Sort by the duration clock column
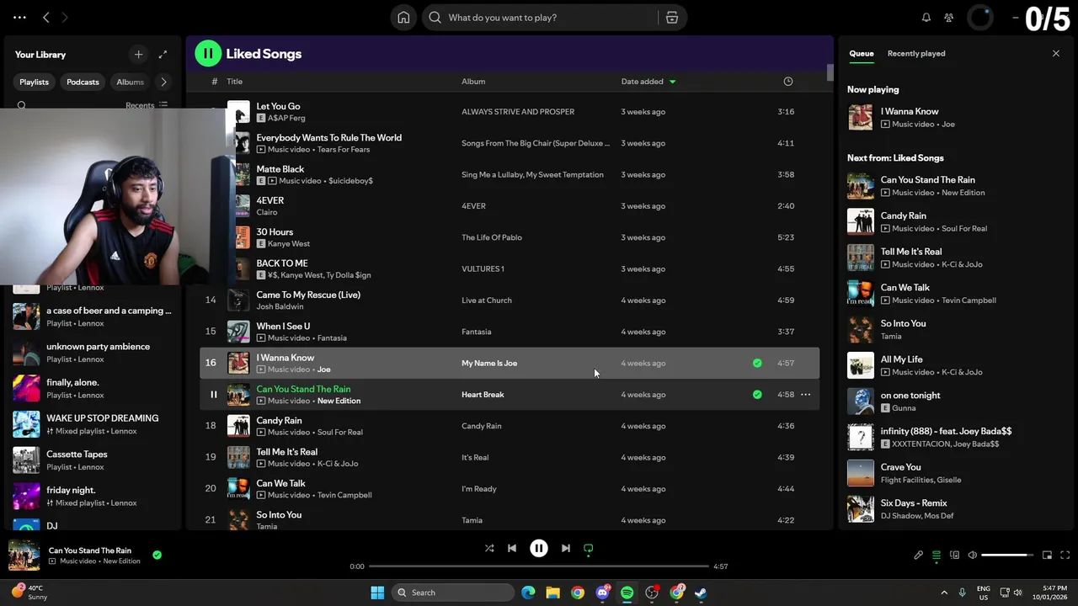The height and width of the screenshot is (606, 1078). pyautogui.click(x=788, y=82)
